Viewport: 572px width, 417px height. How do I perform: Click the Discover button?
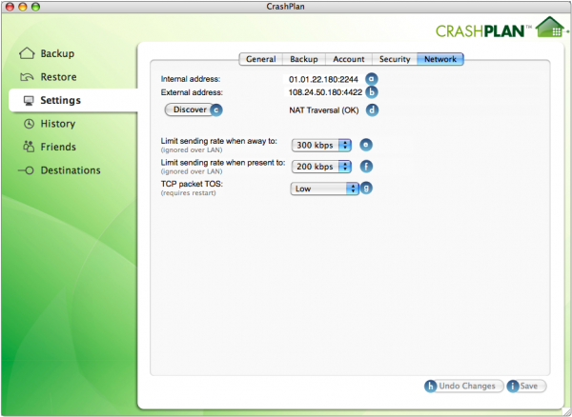click(x=190, y=109)
